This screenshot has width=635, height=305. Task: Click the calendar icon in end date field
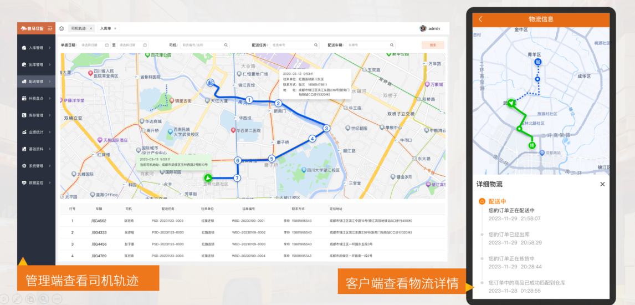click(x=145, y=45)
